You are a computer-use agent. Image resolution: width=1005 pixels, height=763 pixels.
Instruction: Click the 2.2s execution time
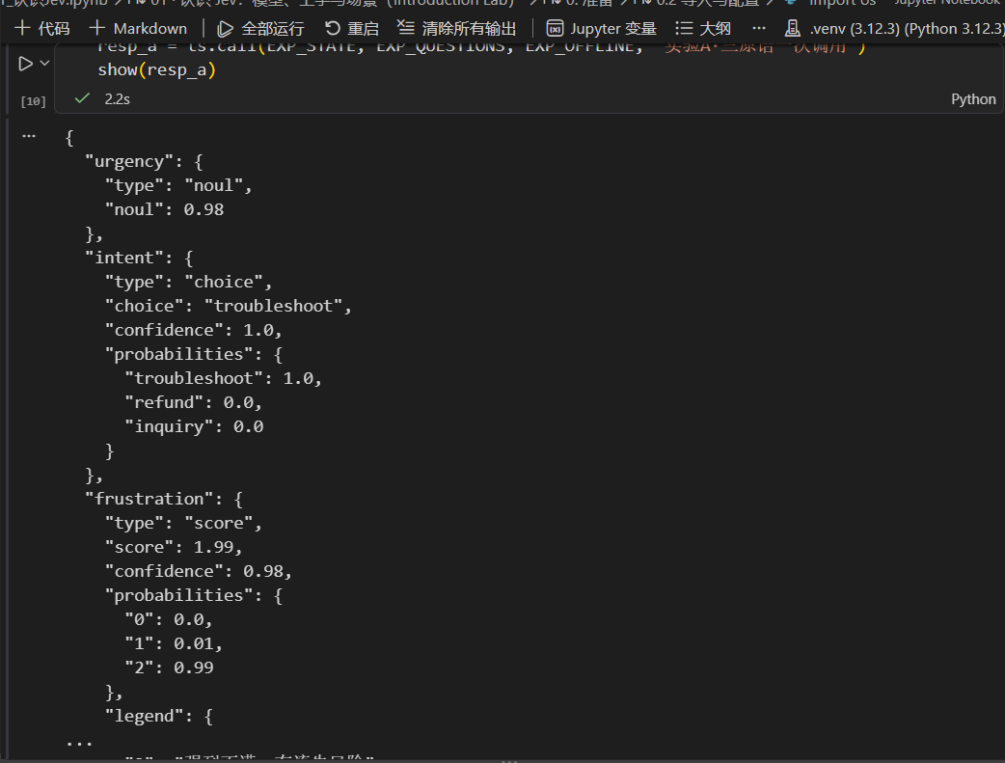coord(118,99)
